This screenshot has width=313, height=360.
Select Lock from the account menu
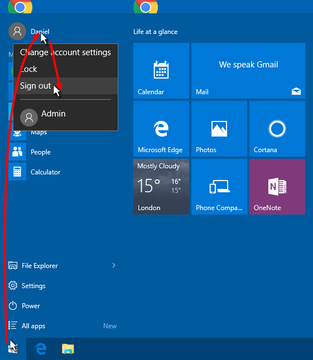(x=65, y=69)
